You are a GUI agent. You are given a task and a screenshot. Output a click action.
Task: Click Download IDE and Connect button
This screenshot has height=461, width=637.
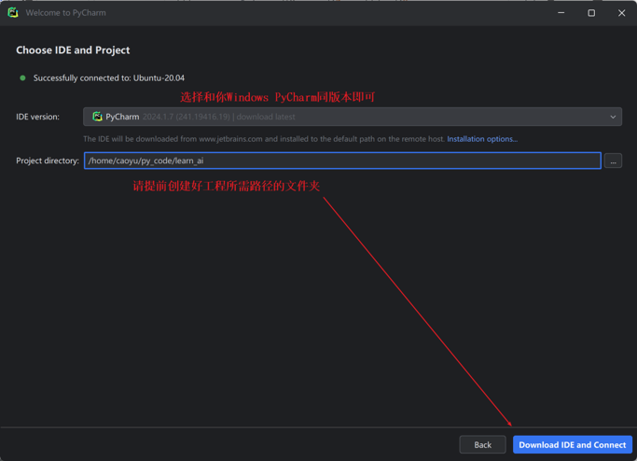pyautogui.click(x=572, y=445)
